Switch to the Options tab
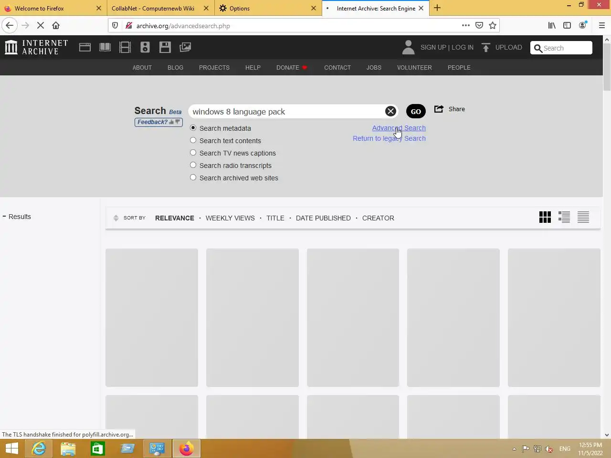 click(x=268, y=8)
